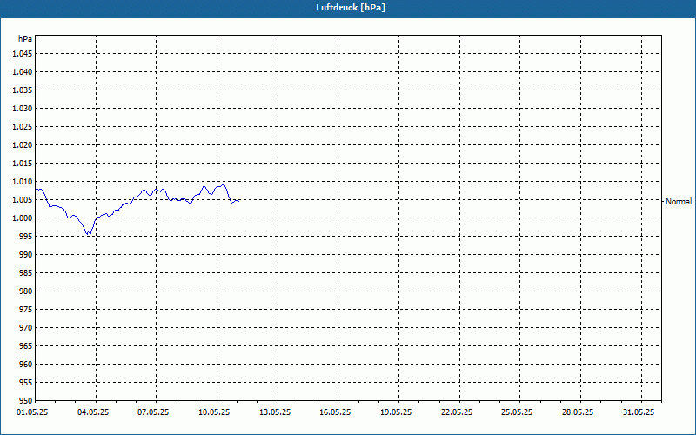Viewport: 696px width, 435px height.
Task: Click the end point of the blue pressure line
Action: (x=238, y=201)
